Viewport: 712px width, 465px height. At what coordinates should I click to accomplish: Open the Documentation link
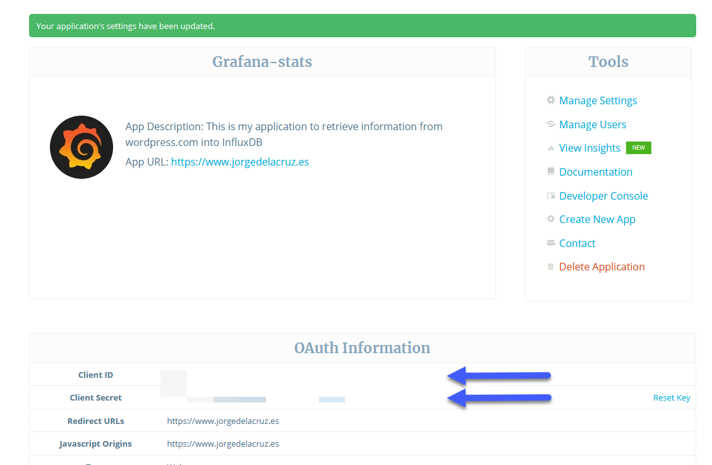point(595,172)
